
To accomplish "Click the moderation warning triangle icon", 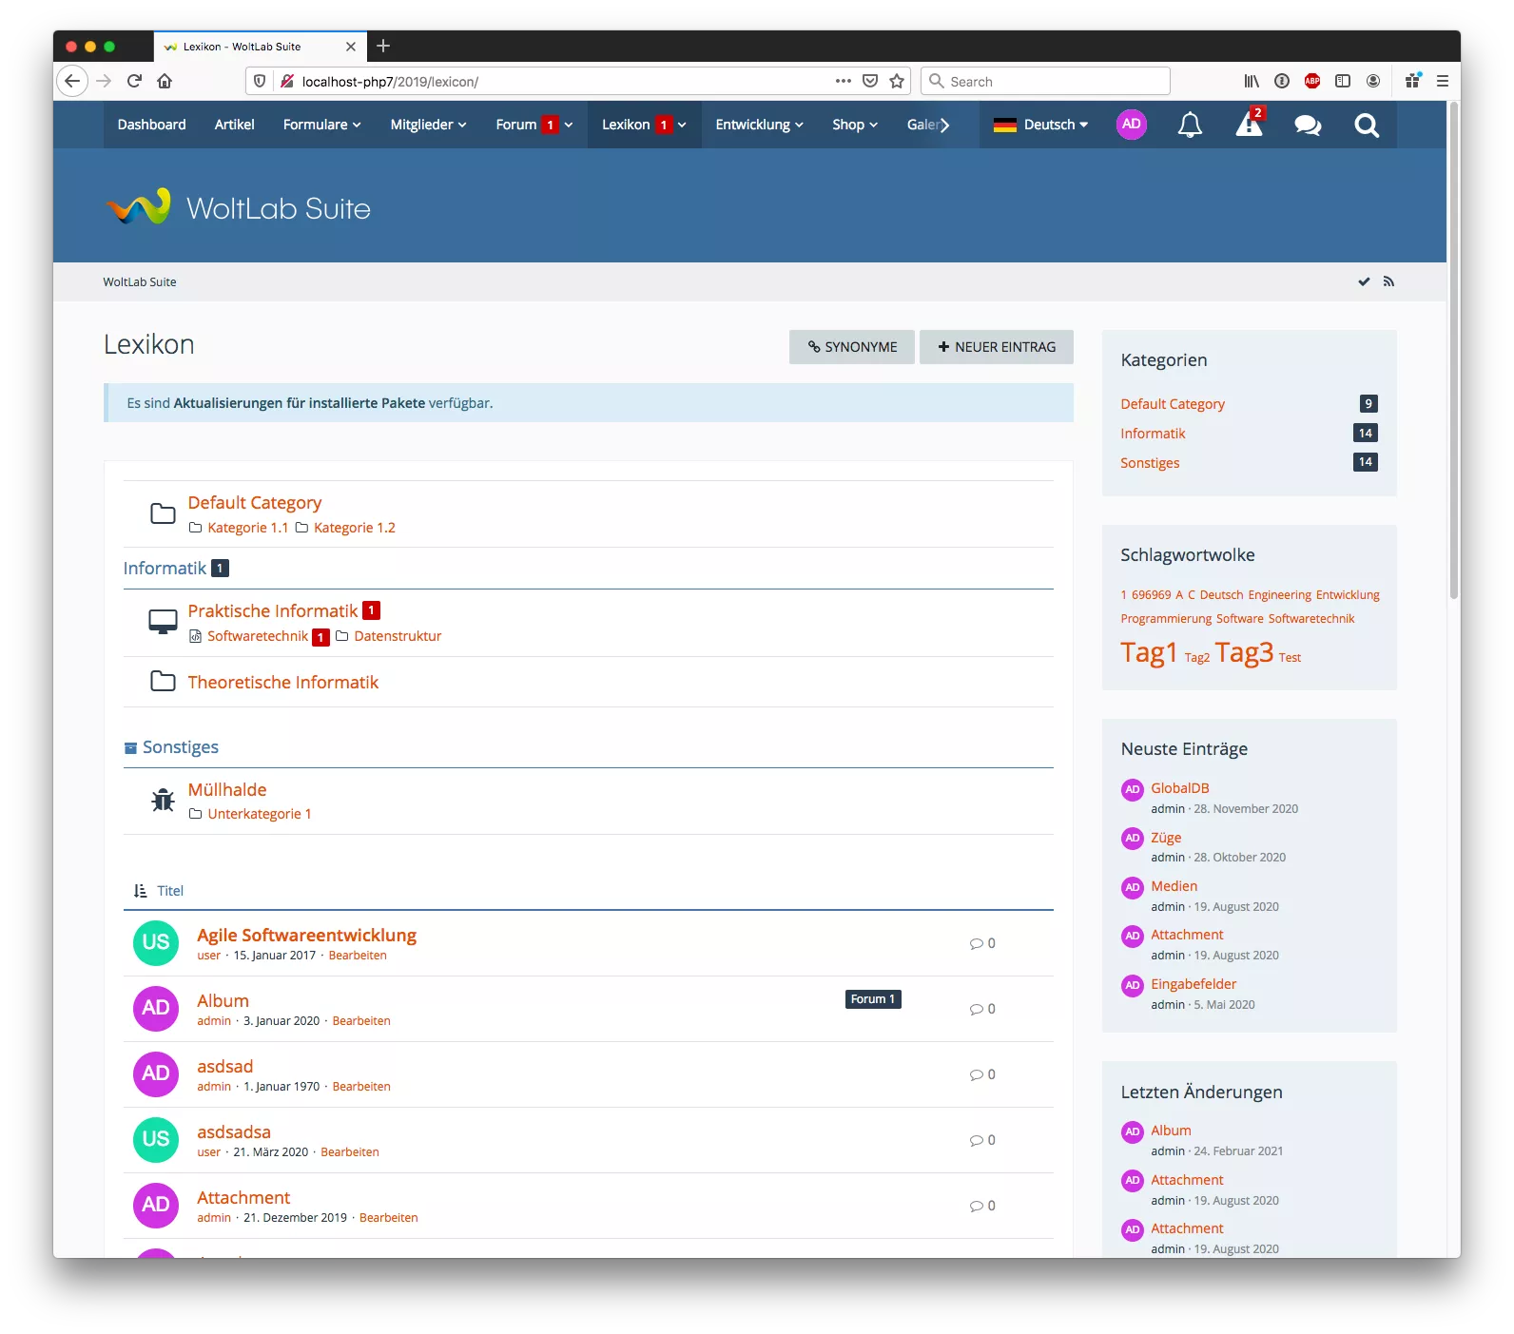I will point(1248,125).
